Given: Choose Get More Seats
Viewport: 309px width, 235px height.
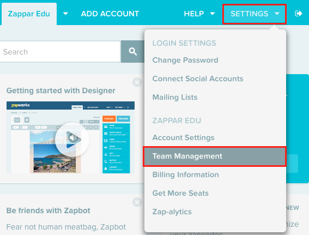Looking at the screenshot, I should (180, 193).
